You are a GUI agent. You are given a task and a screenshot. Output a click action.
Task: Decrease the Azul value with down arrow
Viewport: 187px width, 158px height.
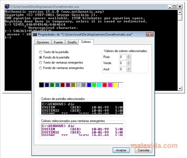pyautogui.click(x=129, y=70)
